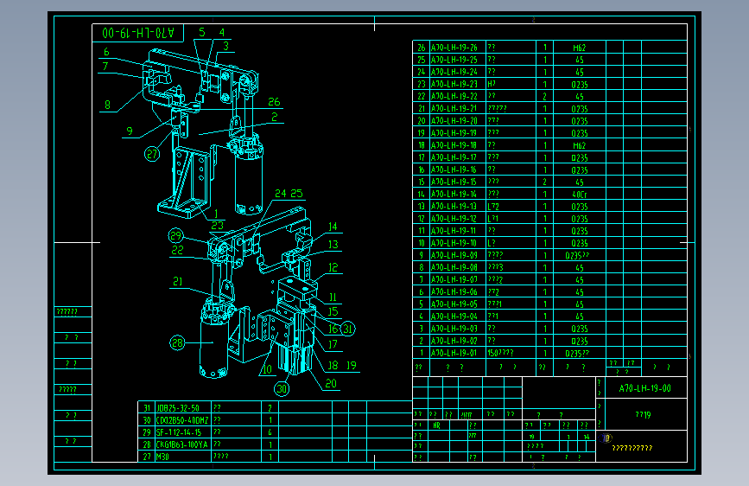Image resolution: width=749 pixels, height=486 pixels.
Task: Pick A70-LH-19-04 in the parts list
Action: coord(454,317)
